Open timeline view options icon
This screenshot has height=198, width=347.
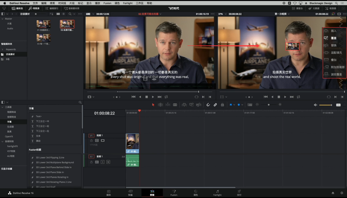250,105
